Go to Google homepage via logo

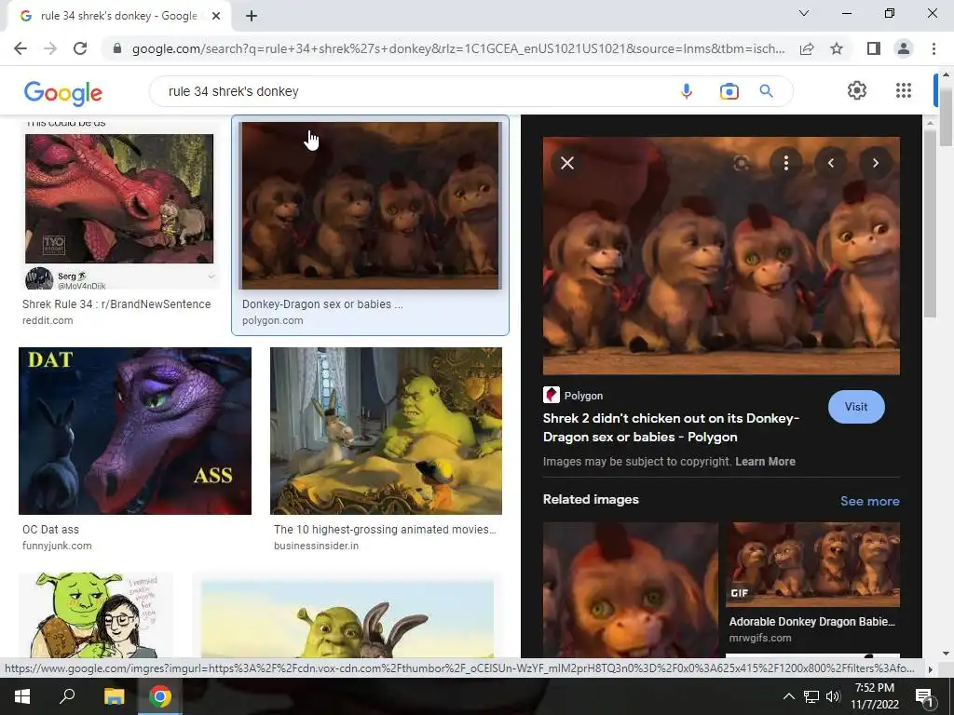pyautogui.click(x=62, y=92)
